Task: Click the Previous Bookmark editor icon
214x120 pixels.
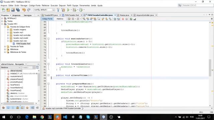Action: pyautogui.click(x=103, y=19)
